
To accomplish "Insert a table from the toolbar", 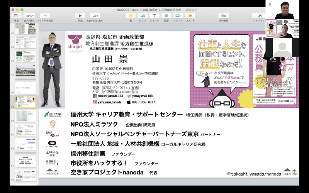I will click(x=130, y=15).
